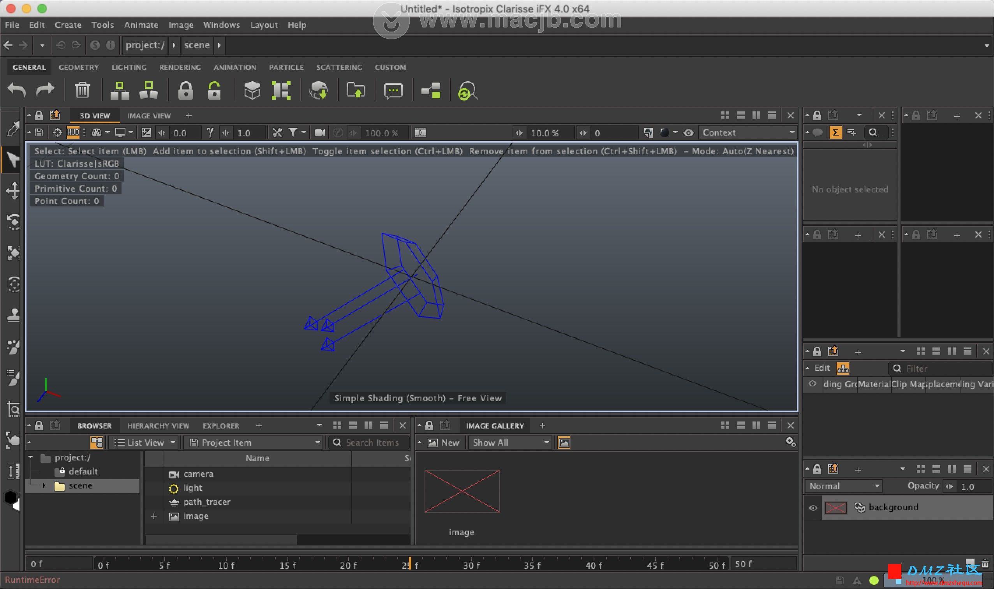Add a new tab next to IMAGE VIEW
Viewport: 994px width, 589px height.
tap(189, 115)
